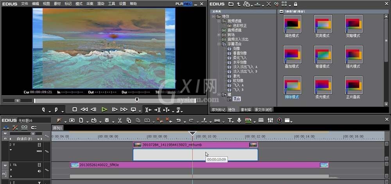This screenshot has height=184, width=391.
Task: Toggle video mute on track 2 V
Action: point(39,145)
